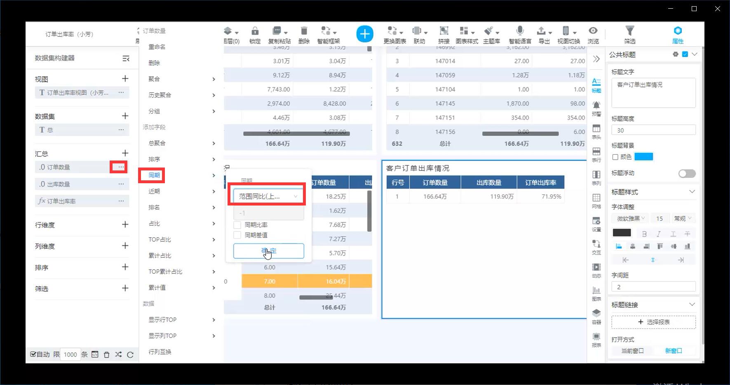
Task: Click the 锁定 lock icon
Action: 255,31
